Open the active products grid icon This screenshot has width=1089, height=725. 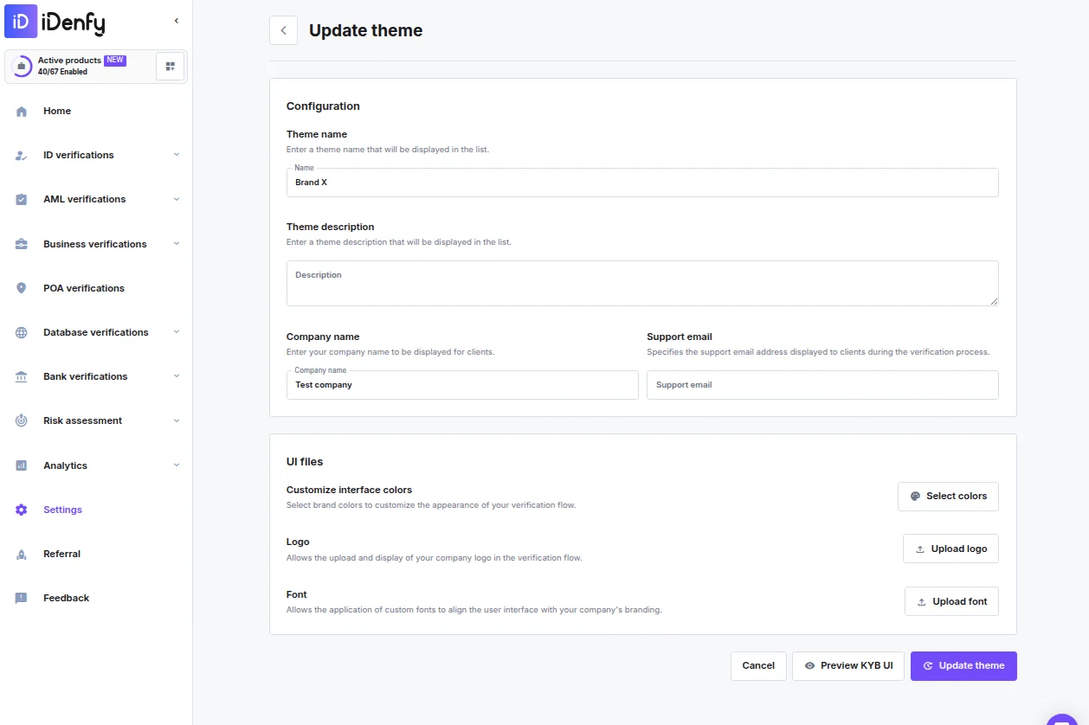pyautogui.click(x=170, y=67)
